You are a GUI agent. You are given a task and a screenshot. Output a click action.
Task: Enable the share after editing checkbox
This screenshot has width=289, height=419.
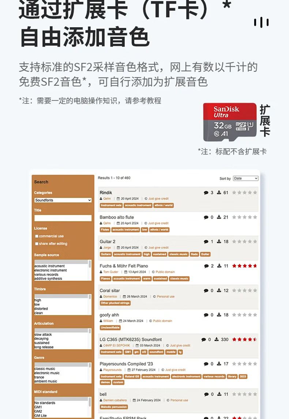click(37, 244)
